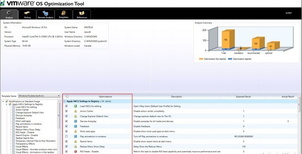This screenshot has height=154, width=302.
Task: Uncheck Change Explorer Default View row checkbox
Action: click(66, 116)
